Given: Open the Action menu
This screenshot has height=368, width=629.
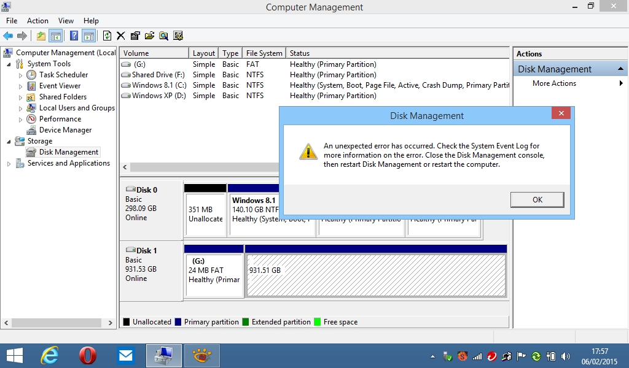Looking at the screenshot, I should coord(37,21).
